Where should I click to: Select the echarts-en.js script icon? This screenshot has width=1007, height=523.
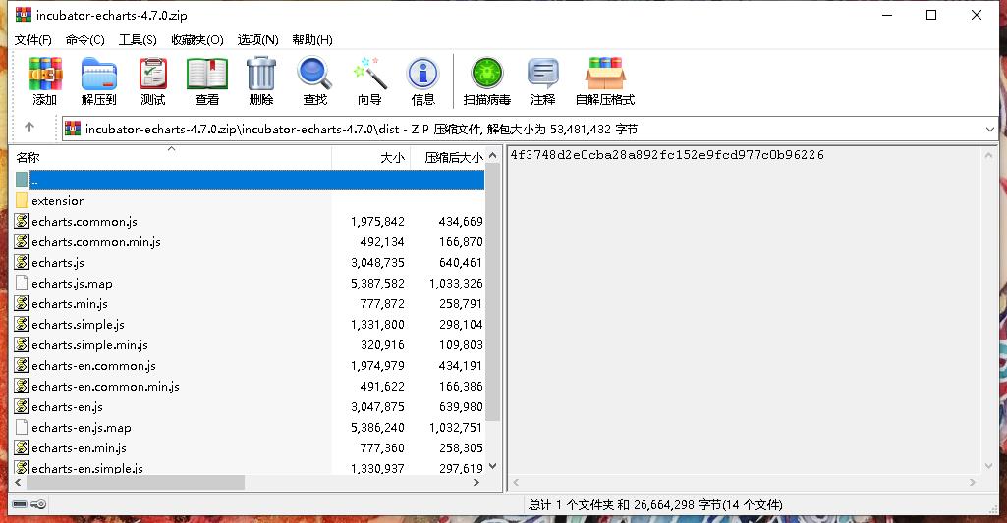pyautogui.click(x=22, y=406)
